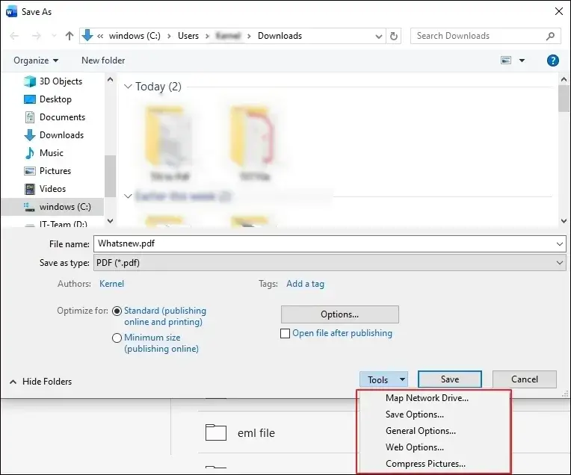Click the Videos filmstrip icon
The image size is (571, 475).
pos(29,188)
